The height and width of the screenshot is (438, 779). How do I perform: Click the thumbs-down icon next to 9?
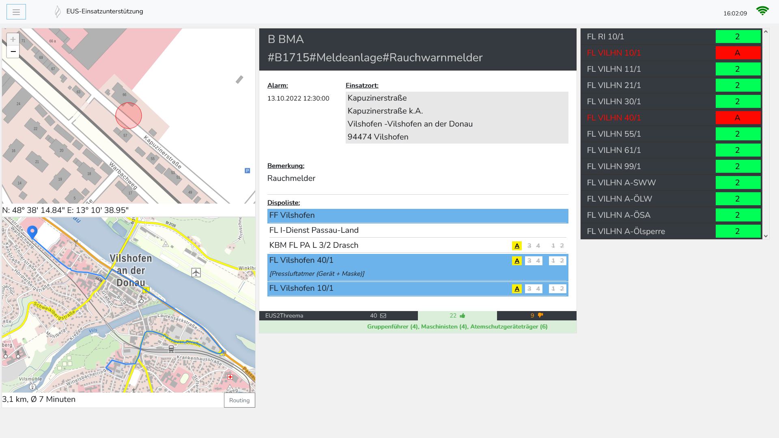540,316
